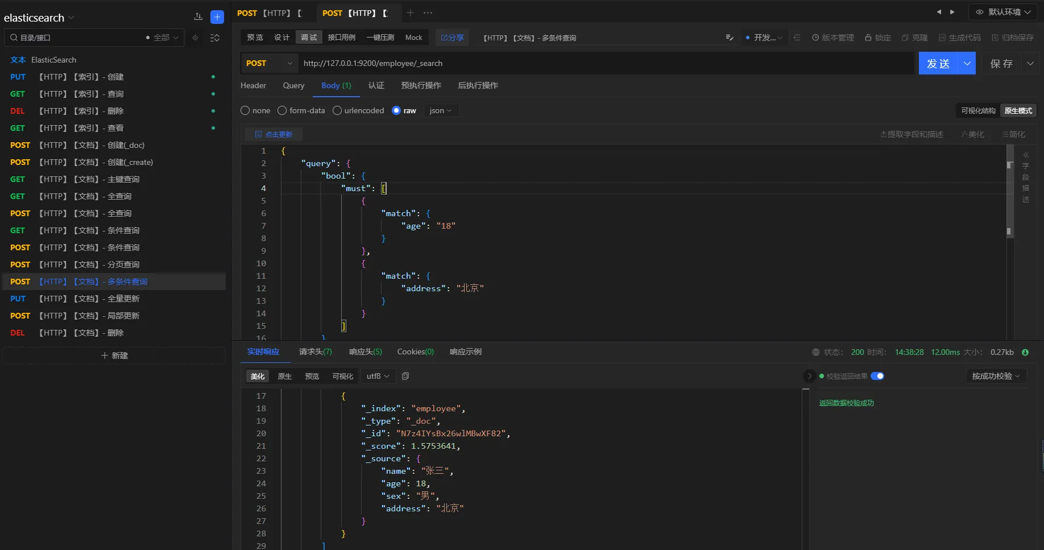1044x550 pixels.
Task: Click the share (分享) icon button
Action: pyautogui.click(x=452, y=38)
